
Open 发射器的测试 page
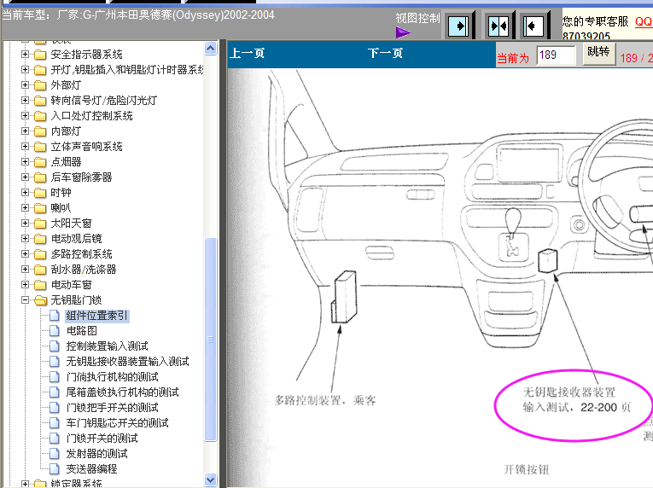coord(96,453)
